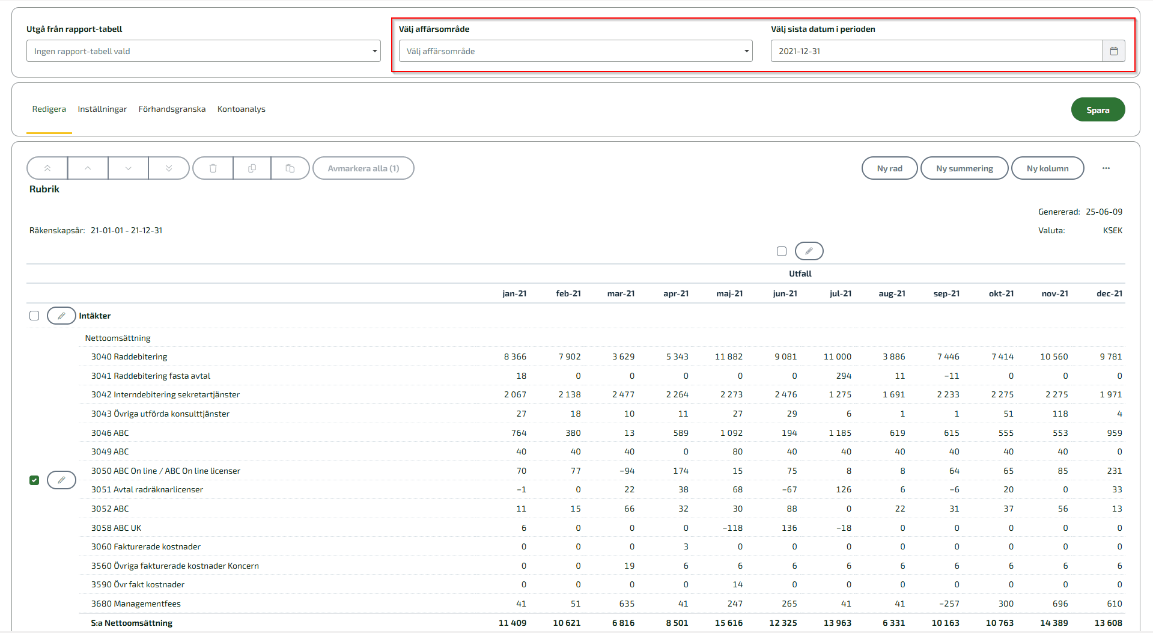Screen dimensions: 1153x633
Task: Click the Genererad date 25-06-09
Action: 1104,212
